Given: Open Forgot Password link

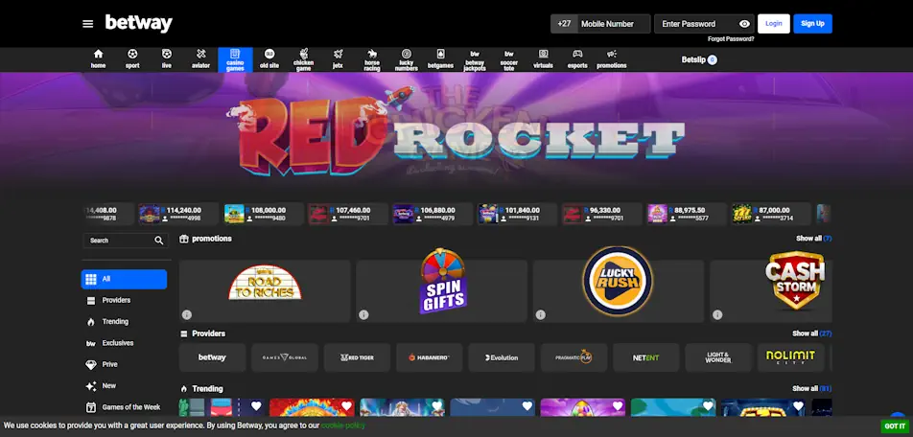Looking at the screenshot, I should pos(731,39).
